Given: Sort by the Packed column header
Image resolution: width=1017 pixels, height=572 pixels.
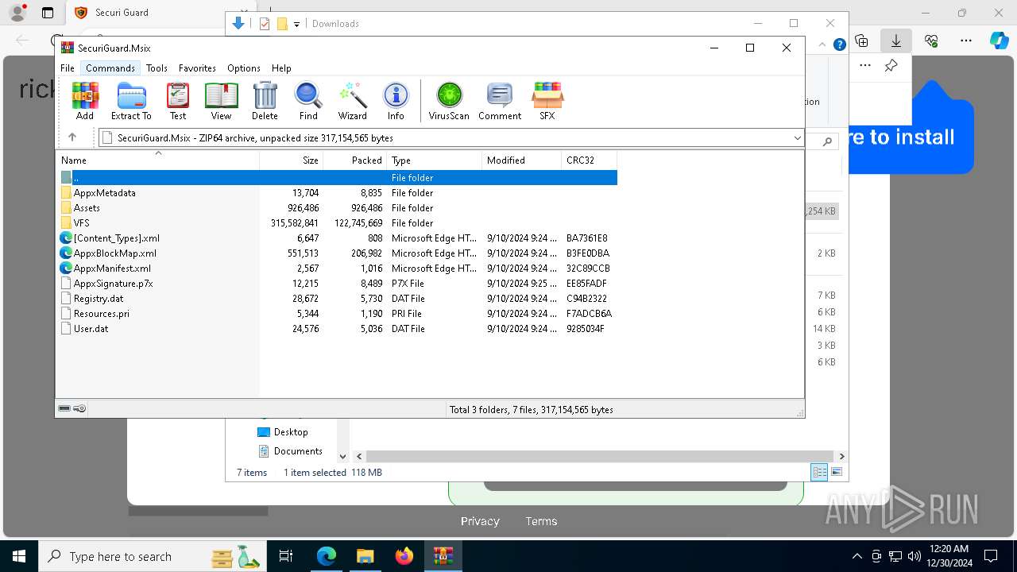Looking at the screenshot, I should pyautogui.click(x=355, y=160).
